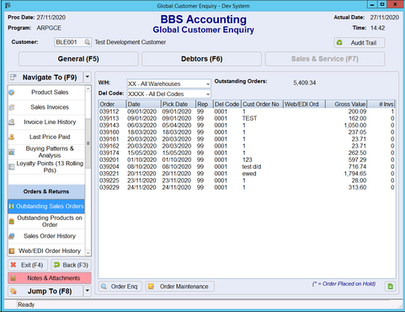Viewport: 405px width, 312px height.
Task: Click the Product Sales sidebar icon
Action: [12, 92]
